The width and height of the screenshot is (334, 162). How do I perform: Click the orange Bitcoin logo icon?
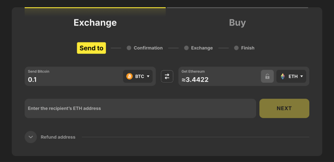[x=129, y=76]
